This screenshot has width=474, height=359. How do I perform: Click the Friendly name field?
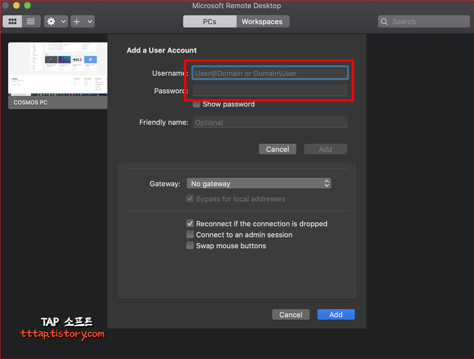click(x=270, y=122)
